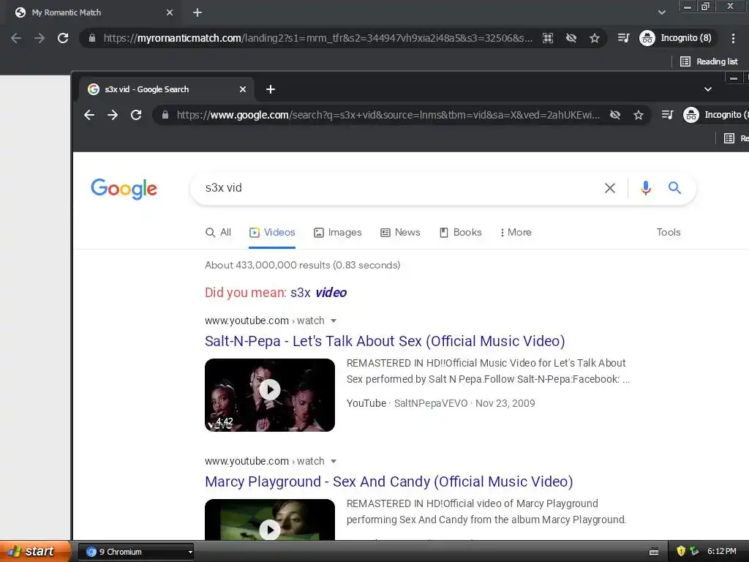Expand dropdown beside first youtube.com result URL
This screenshot has width=749, height=562.
pyautogui.click(x=334, y=321)
